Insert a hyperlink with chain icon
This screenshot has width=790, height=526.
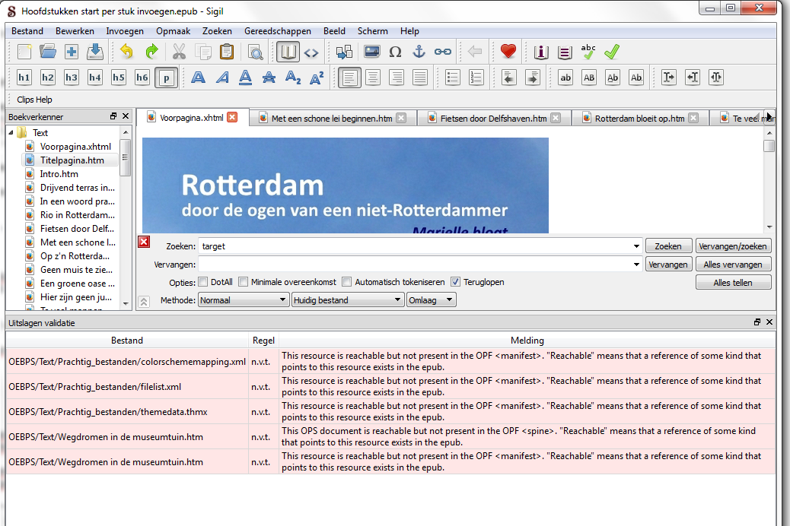443,52
